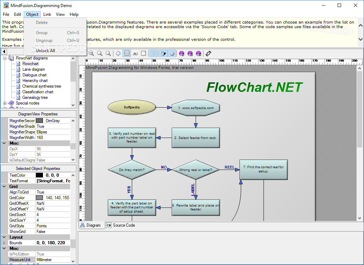Select Genealogy tree example
364x265 pixels.
[35, 97]
